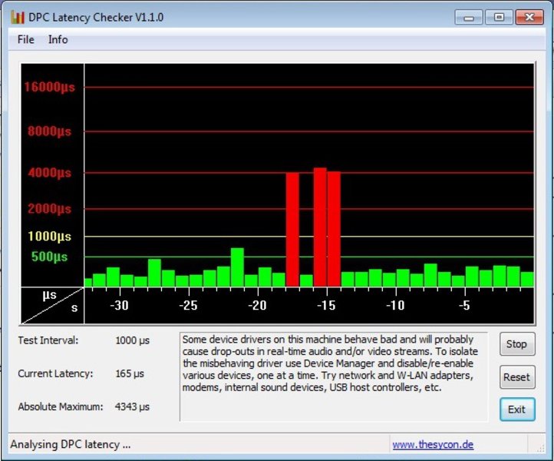The image size is (554, 461).
Task: Click the Test Interval label
Action: click(48, 340)
